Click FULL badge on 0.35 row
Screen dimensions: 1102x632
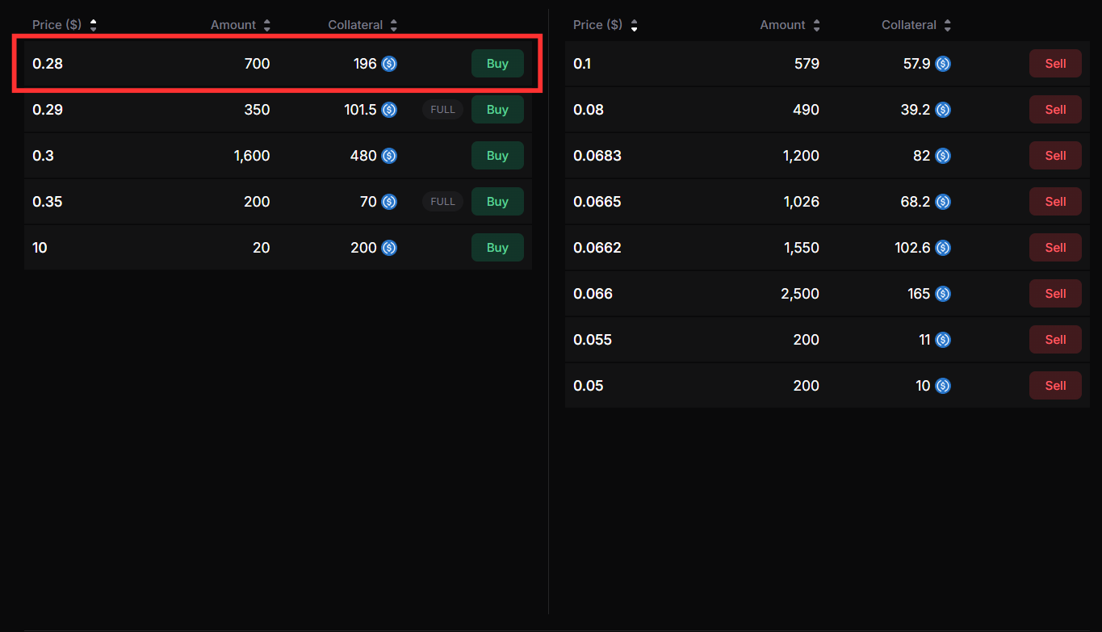(442, 202)
